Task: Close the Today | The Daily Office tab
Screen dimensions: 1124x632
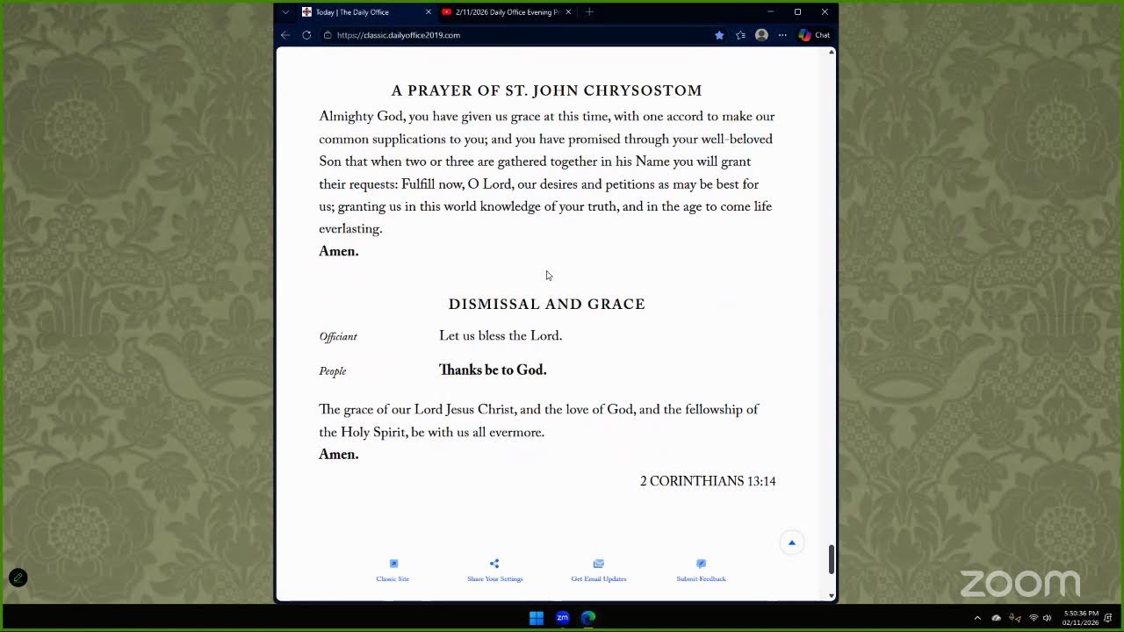Action: tap(429, 12)
